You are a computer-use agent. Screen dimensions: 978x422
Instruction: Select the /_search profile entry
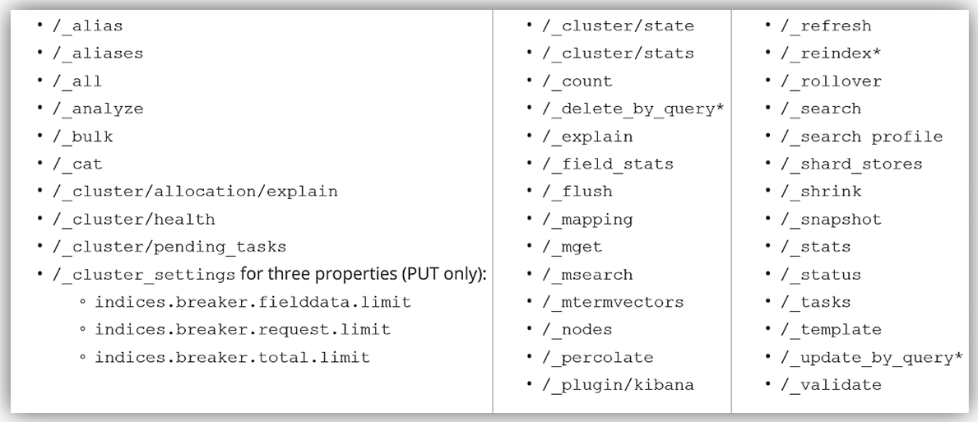864,137
